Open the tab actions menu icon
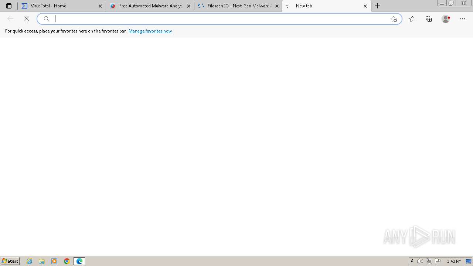This screenshot has width=473, height=266. tap(9, 6)
